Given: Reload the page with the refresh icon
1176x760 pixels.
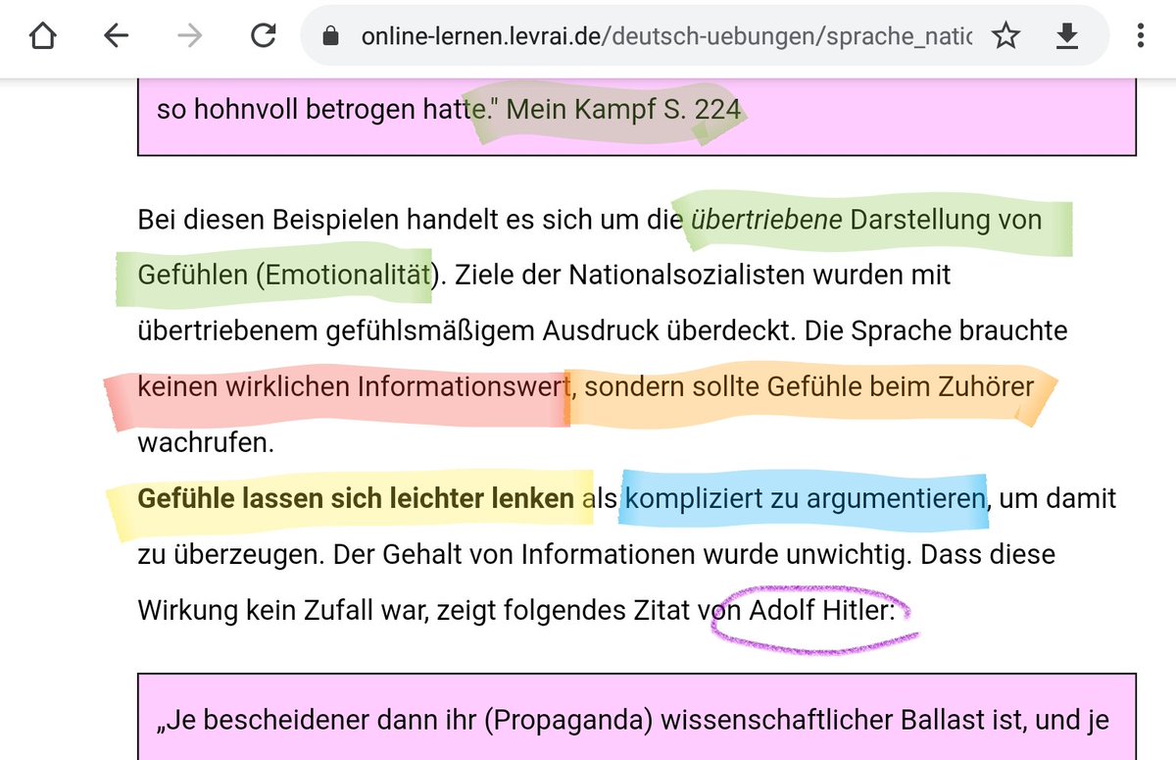Looking at the screenshot, I should click(x=264, y=37).
